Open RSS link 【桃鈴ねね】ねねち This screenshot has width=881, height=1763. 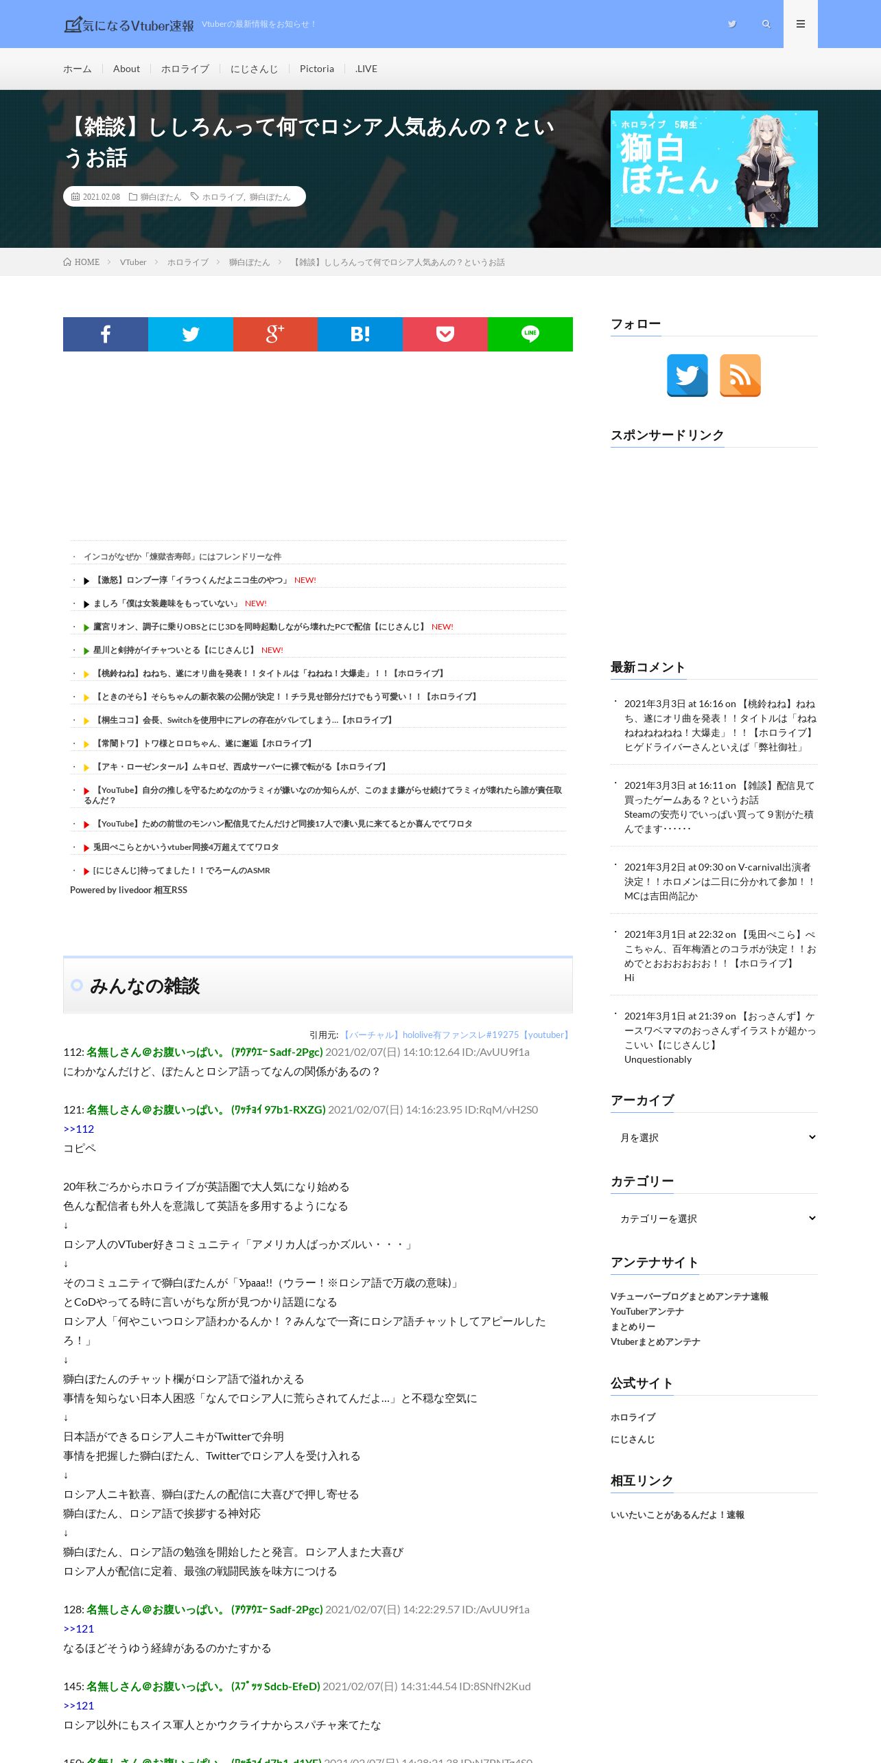click(x=270, y=673)
